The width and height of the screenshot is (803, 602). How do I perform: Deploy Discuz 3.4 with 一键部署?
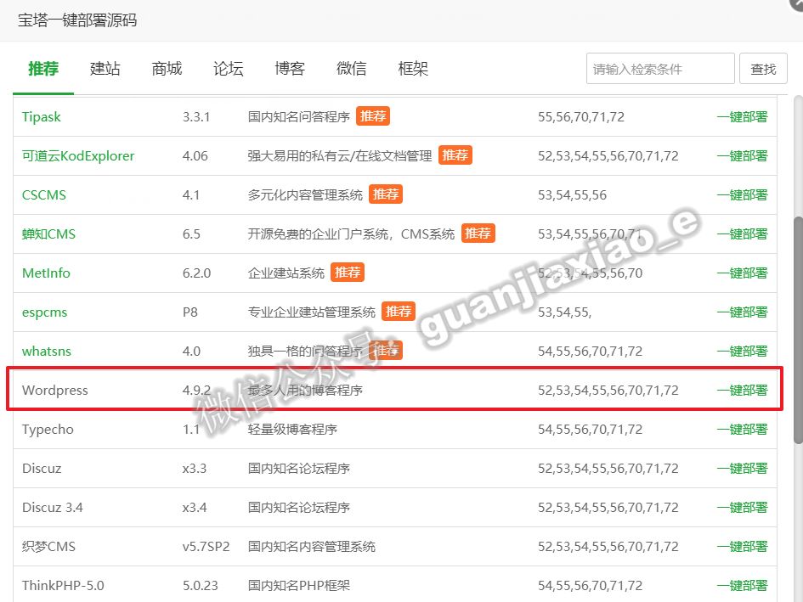742,507
